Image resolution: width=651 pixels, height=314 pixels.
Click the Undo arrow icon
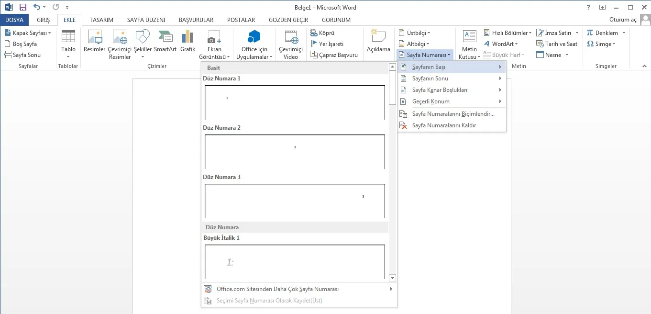tap(37, 7)
